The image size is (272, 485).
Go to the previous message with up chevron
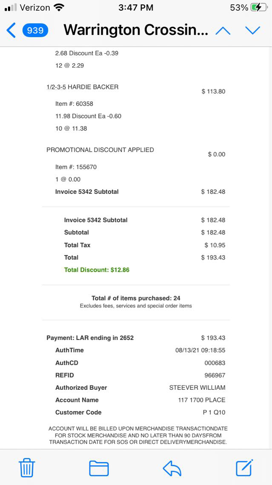click(223, 30)
